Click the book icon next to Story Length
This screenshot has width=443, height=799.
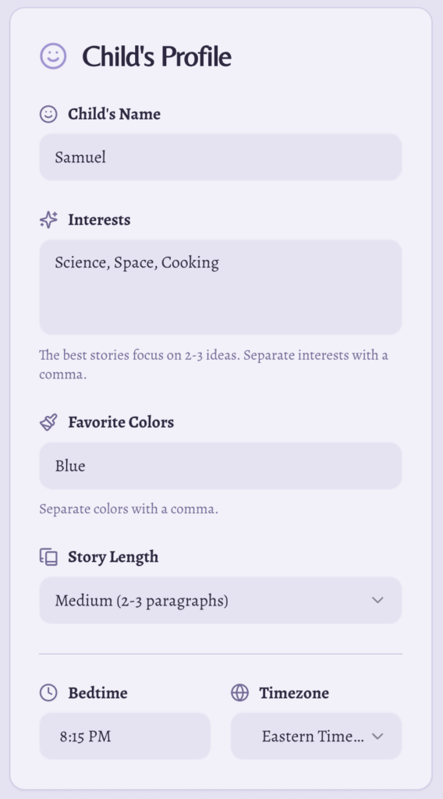click(48, 556)
